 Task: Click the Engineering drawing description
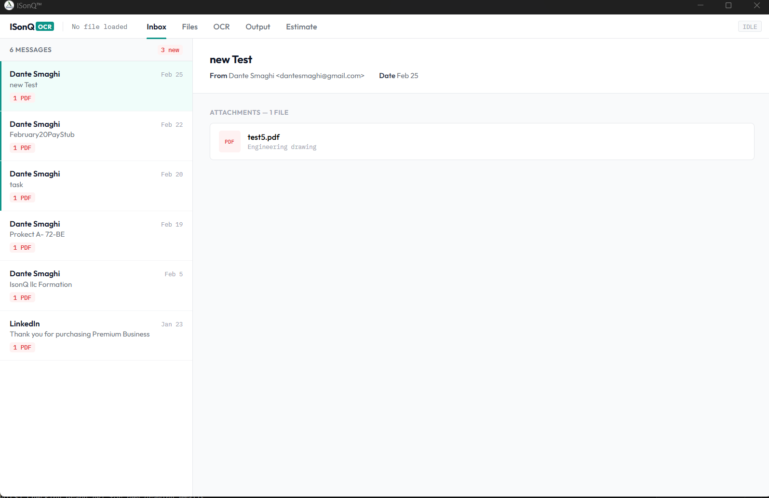click(x=282, y=147)
